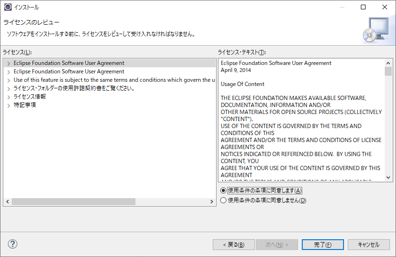Click the ライセンス・テキスト(T) label
396x257 pixels.
(242, 52)
